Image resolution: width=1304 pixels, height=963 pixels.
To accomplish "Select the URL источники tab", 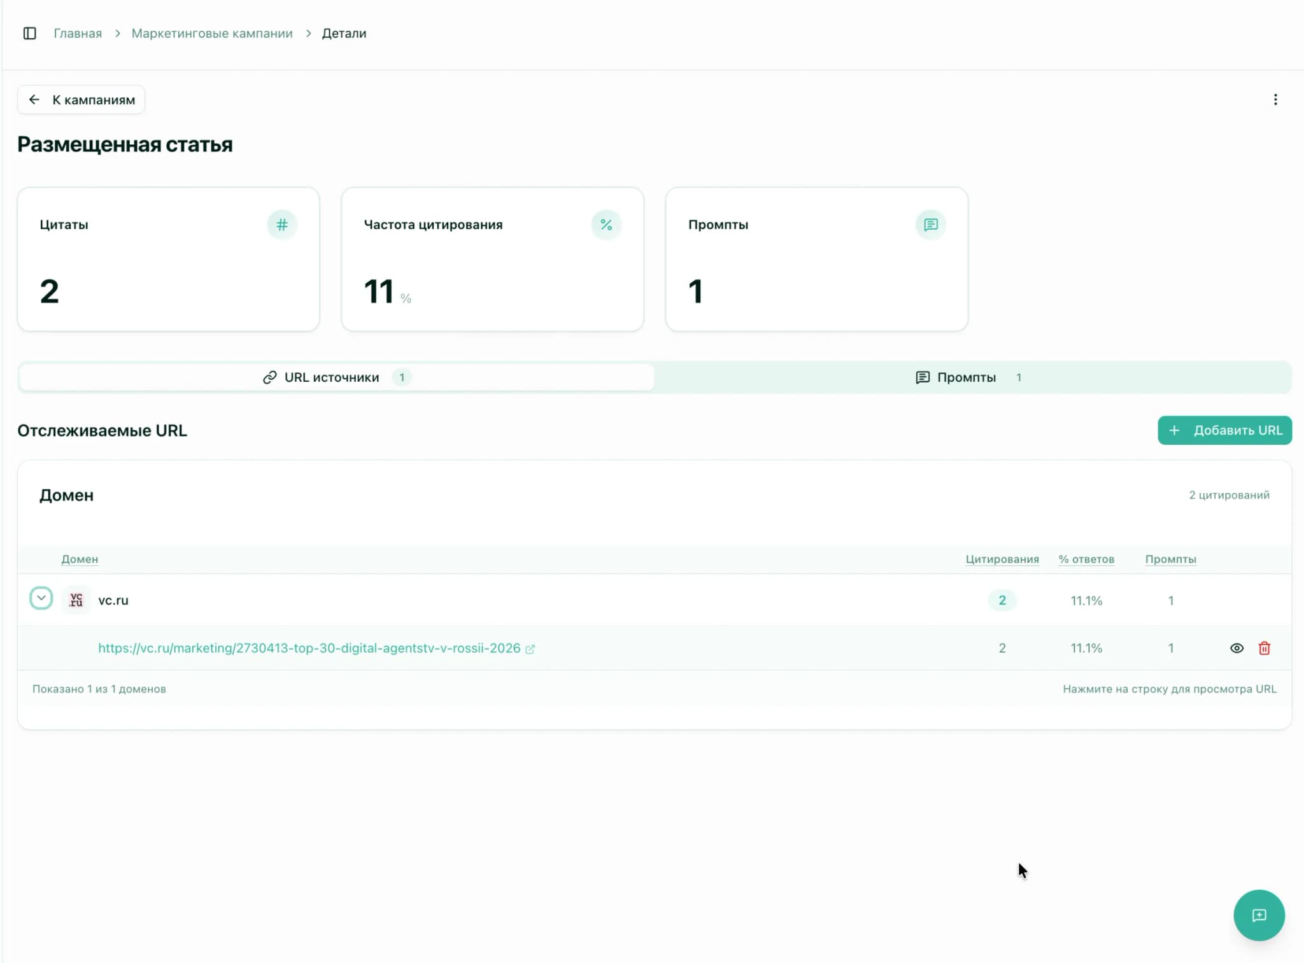I will pos(332,377).
